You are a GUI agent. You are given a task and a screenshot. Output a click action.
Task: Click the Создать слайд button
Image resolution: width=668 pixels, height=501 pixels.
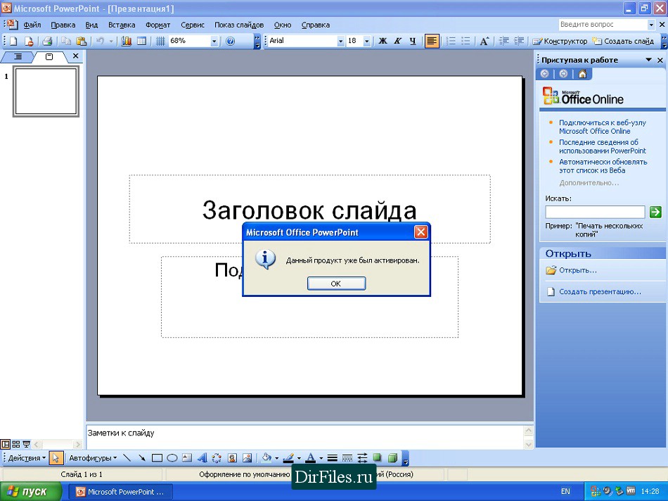point(623,42)
